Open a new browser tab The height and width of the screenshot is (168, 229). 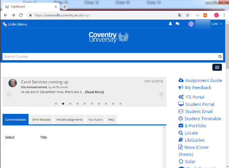click(65, 7)
